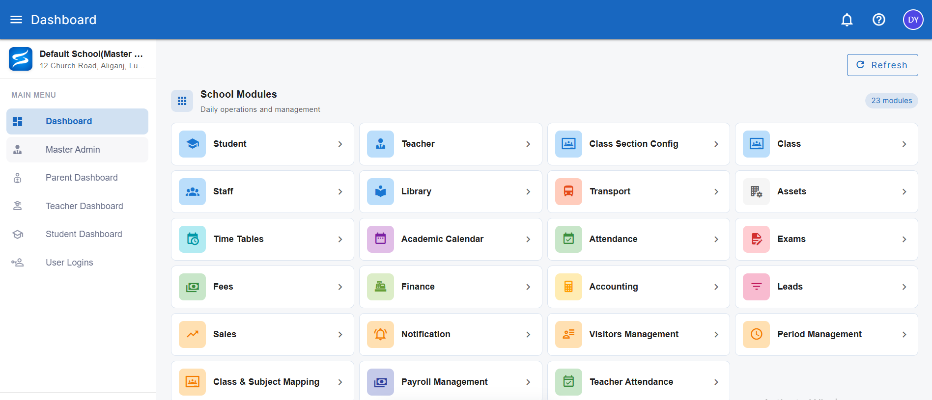Click the Period Management clock icon
932x400 pixels.
click(756, 334)
